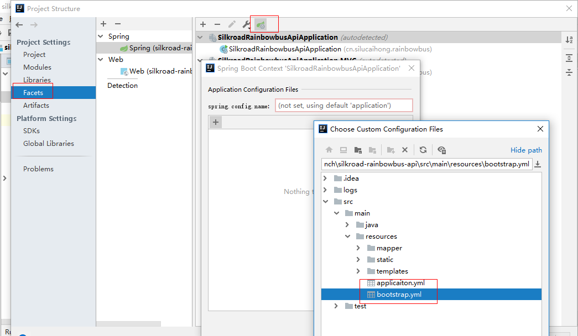Image resolution: width=578 pixels, height=336 pixels.
Task: Expand the test folder in file tree
Action: [x=336, y=306]
